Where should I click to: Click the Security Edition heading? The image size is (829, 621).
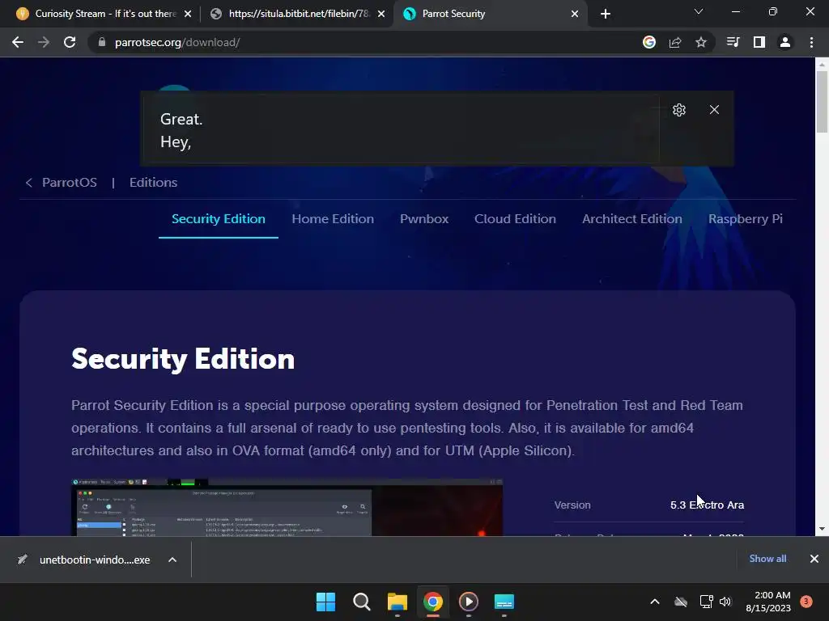tap(183, 359)
